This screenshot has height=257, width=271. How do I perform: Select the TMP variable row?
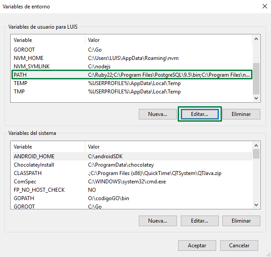pos(132,92)
